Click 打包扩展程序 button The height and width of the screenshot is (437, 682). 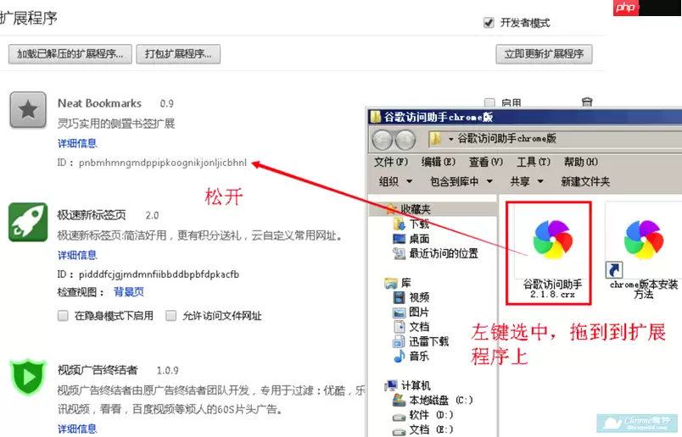178,54
